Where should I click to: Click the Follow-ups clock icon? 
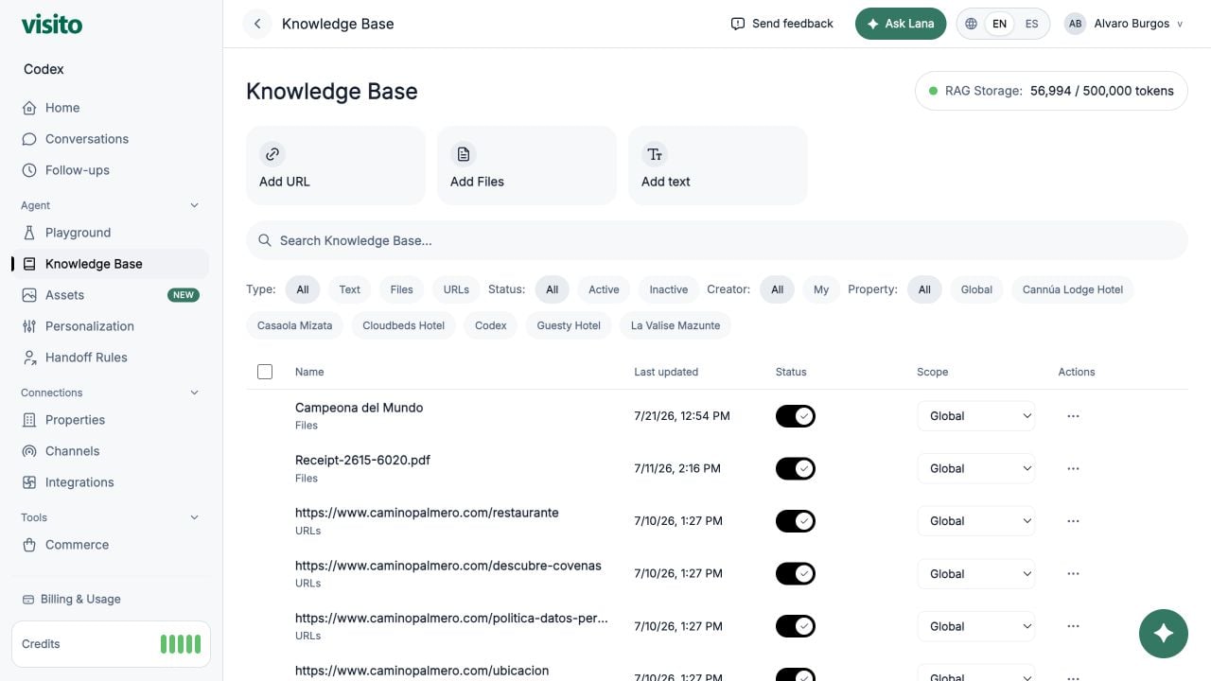[29, 170]
